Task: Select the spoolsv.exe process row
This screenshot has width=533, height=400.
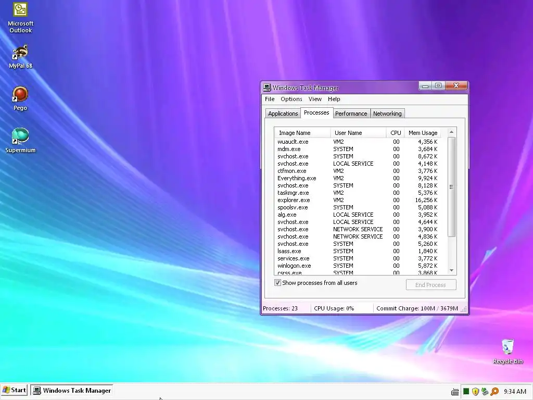Action: [358, 207]
